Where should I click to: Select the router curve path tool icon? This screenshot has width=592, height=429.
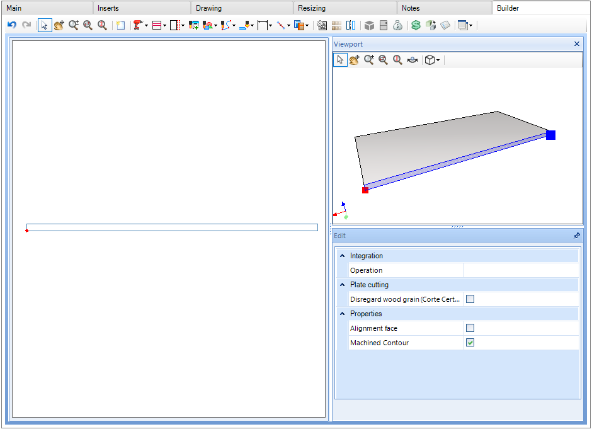click(x=225, y=25)
